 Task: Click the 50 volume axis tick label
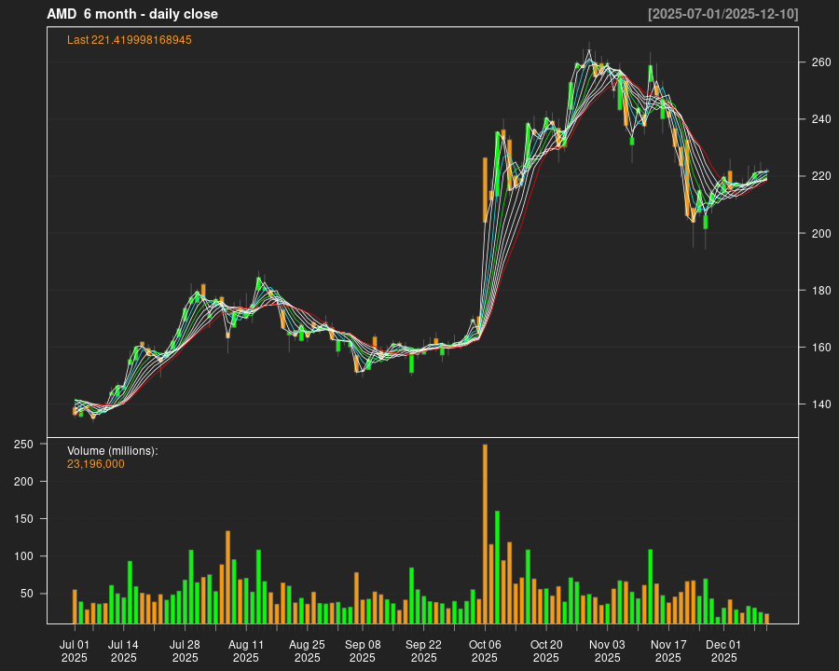(29, 594)
